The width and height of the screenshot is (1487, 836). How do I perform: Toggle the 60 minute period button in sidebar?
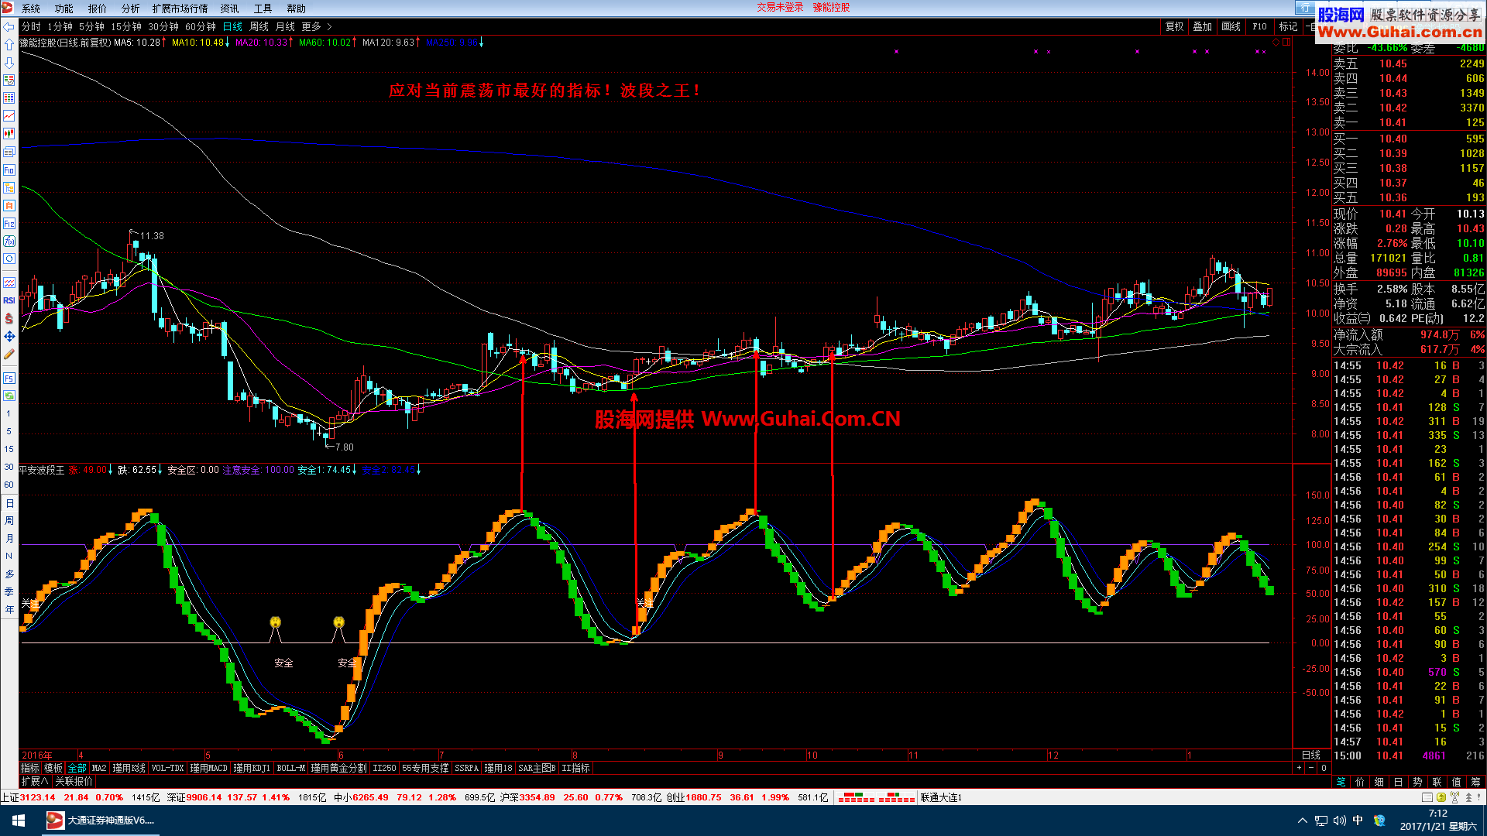coord(9,485)
